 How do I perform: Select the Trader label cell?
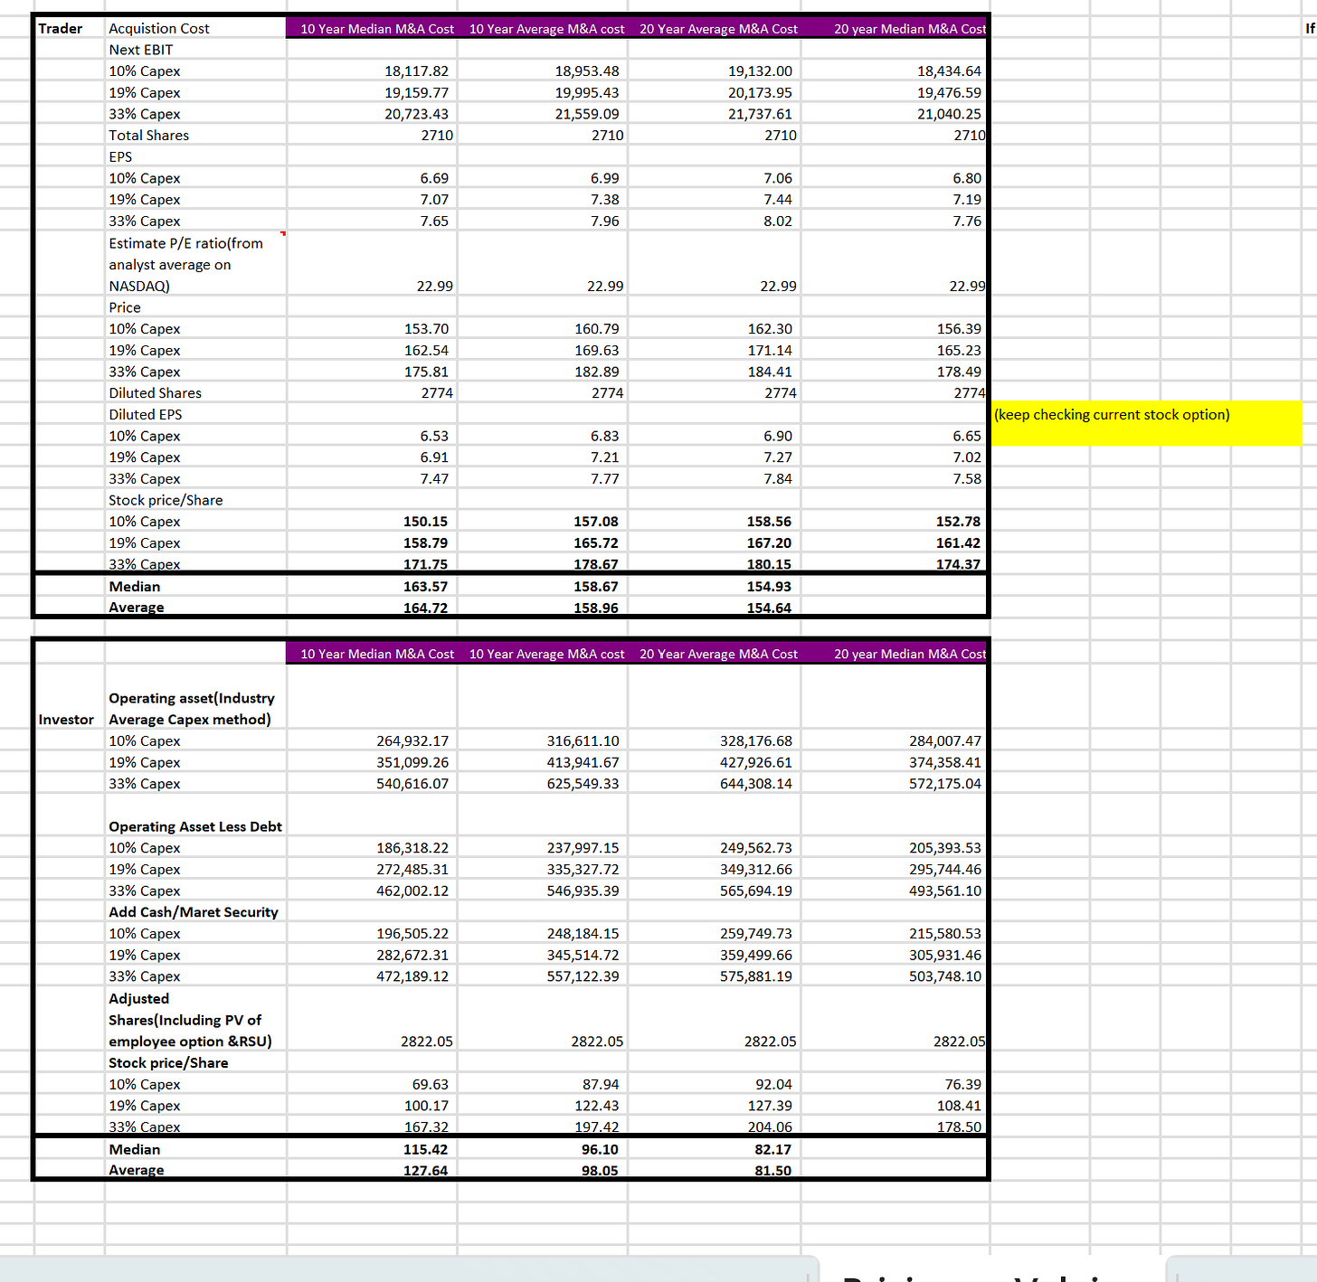tap(61, 29)
